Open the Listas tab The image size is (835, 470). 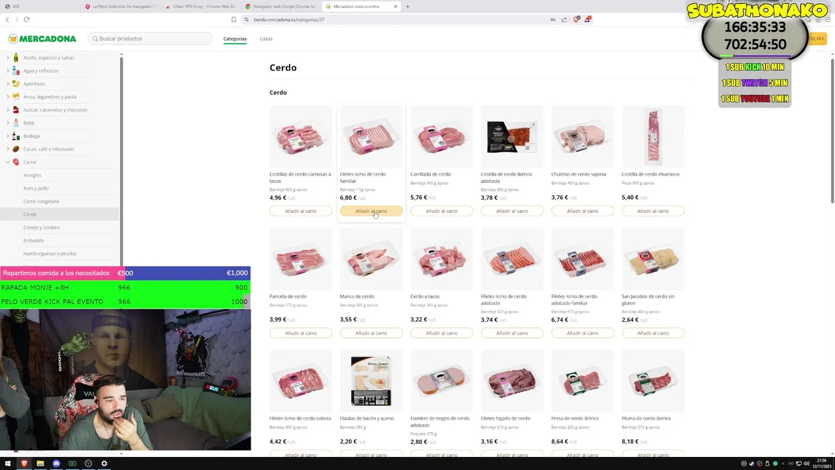[266, 39]
